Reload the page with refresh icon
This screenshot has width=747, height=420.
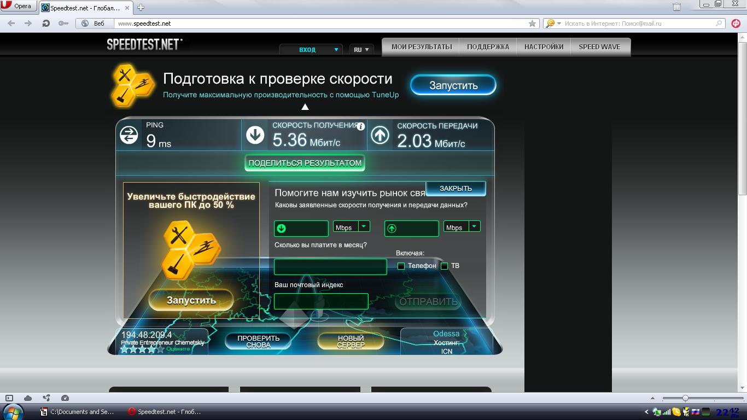point(46,24)
